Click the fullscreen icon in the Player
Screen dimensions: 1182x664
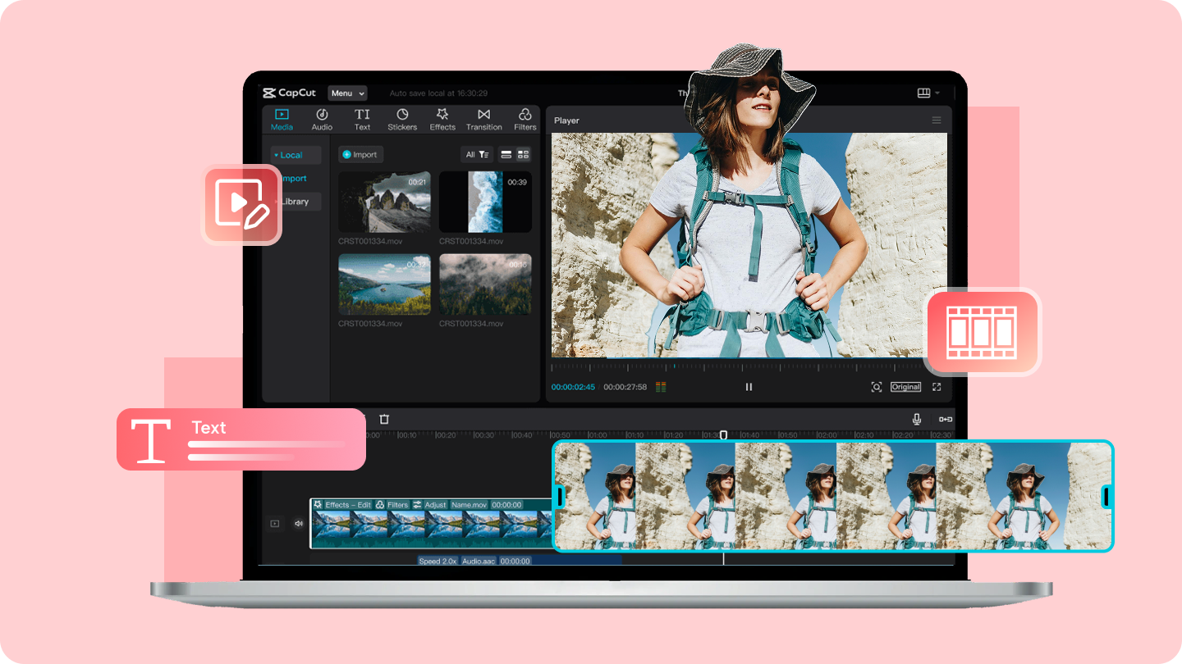point(937,386)
